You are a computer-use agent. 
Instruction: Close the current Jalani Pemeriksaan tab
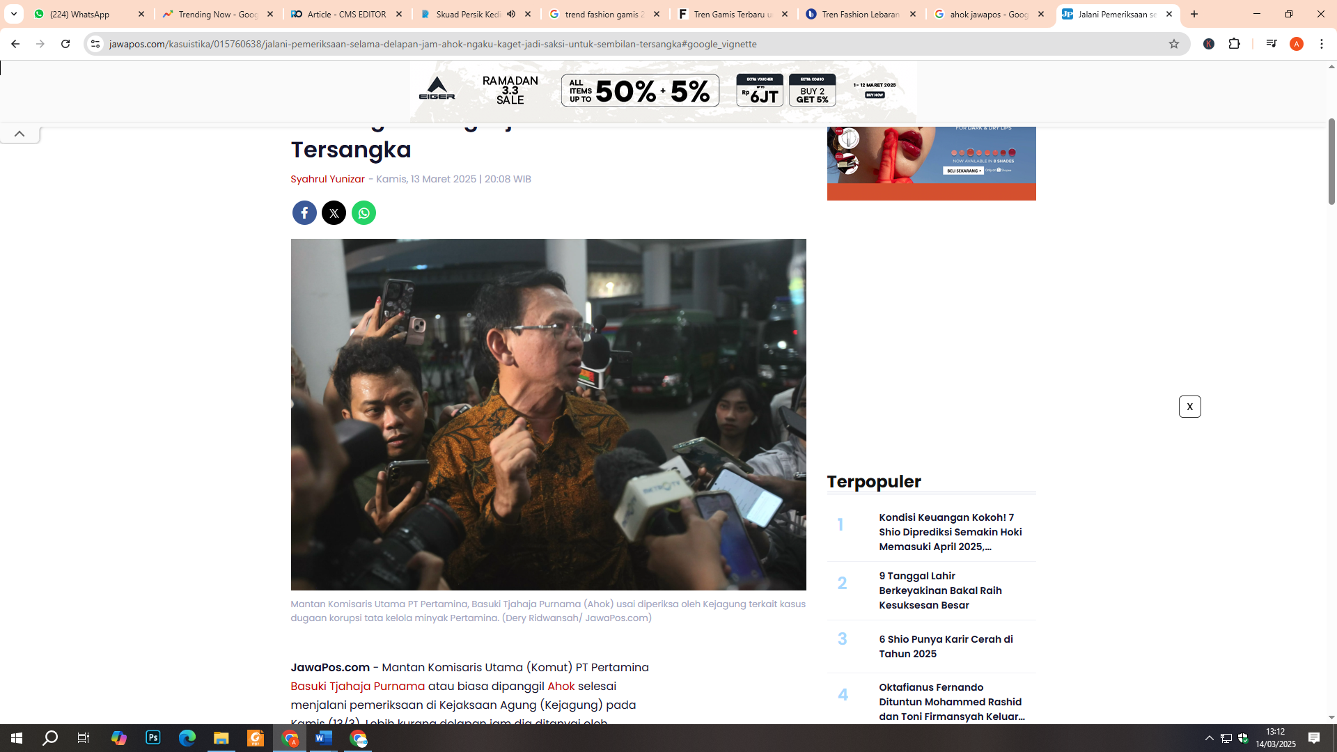[x=1169, y=14]
